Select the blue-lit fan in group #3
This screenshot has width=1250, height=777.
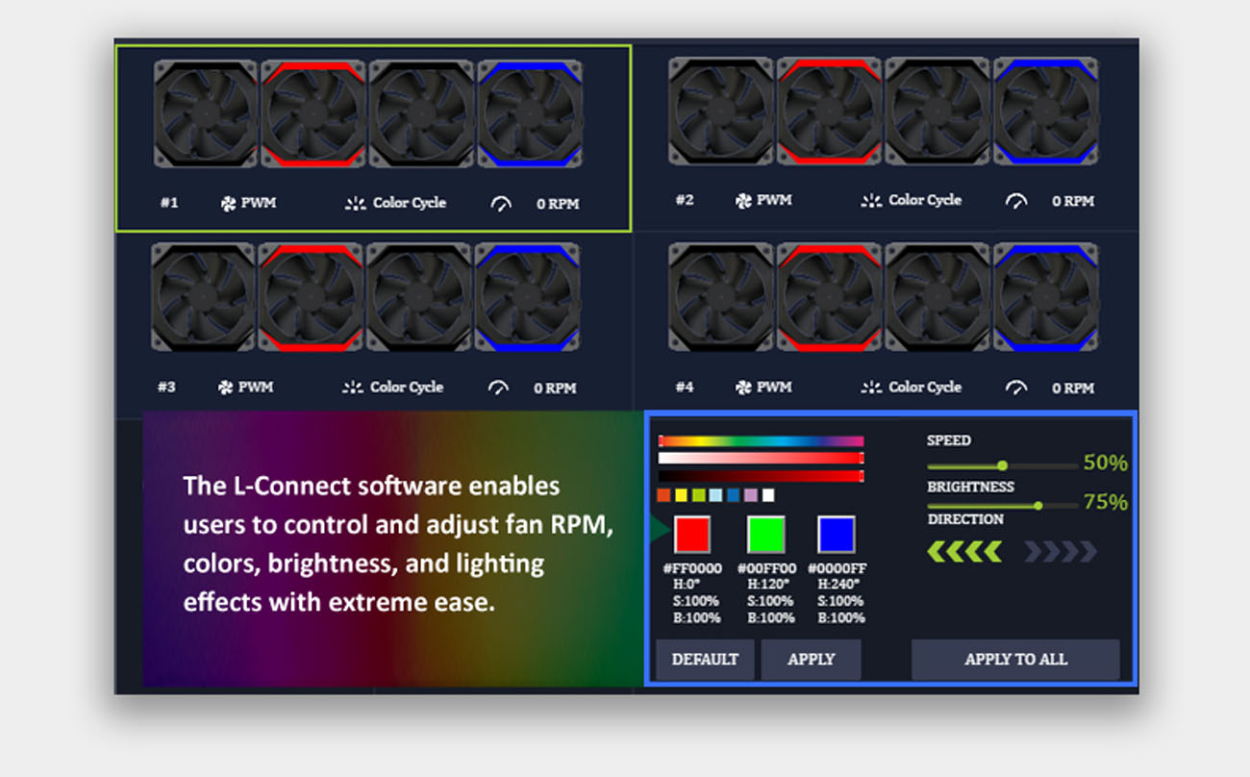click(x=527, y=297)
